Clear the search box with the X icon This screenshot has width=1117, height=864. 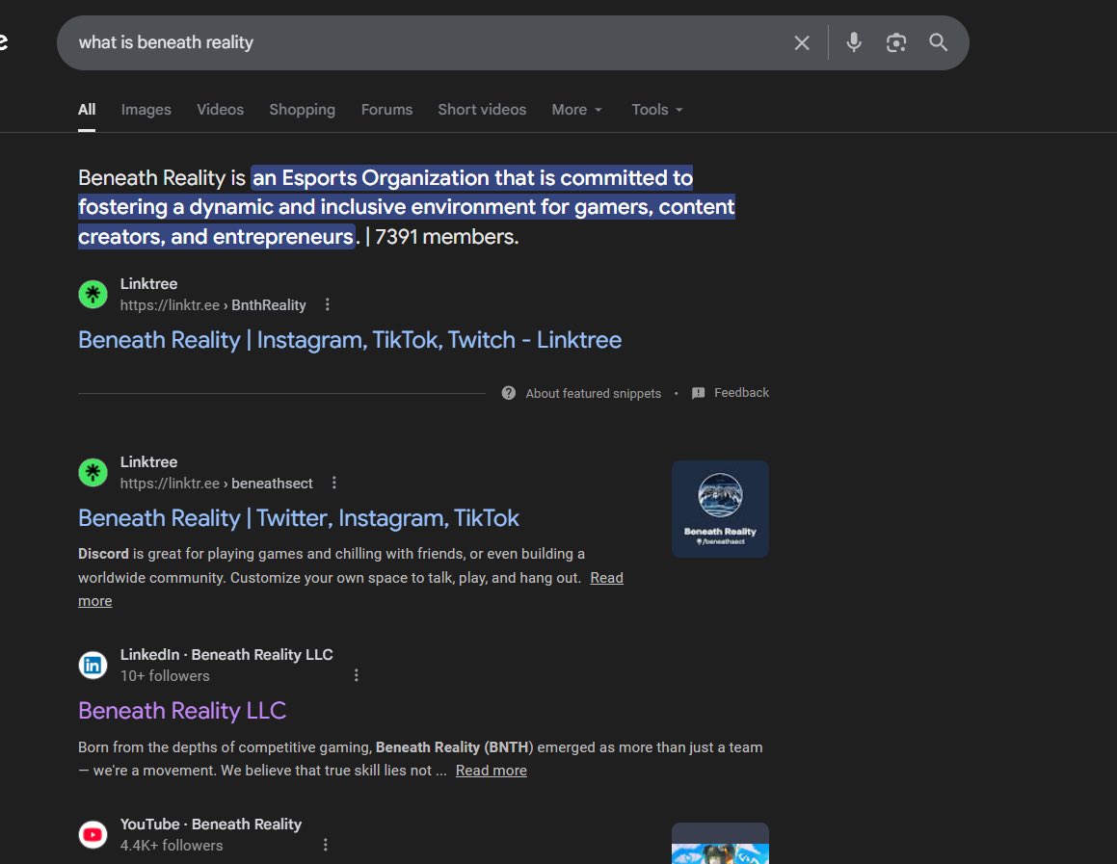pos(802,42)
